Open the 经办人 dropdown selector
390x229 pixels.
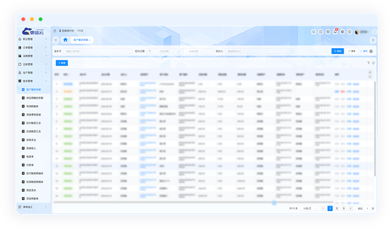pos(260,52)
